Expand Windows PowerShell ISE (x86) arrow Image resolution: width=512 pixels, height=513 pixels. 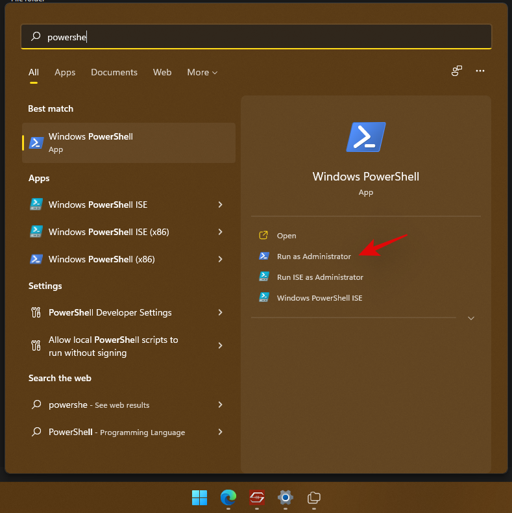[x=220, y=232]
